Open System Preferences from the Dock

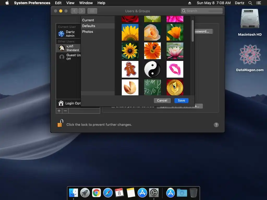154,193
